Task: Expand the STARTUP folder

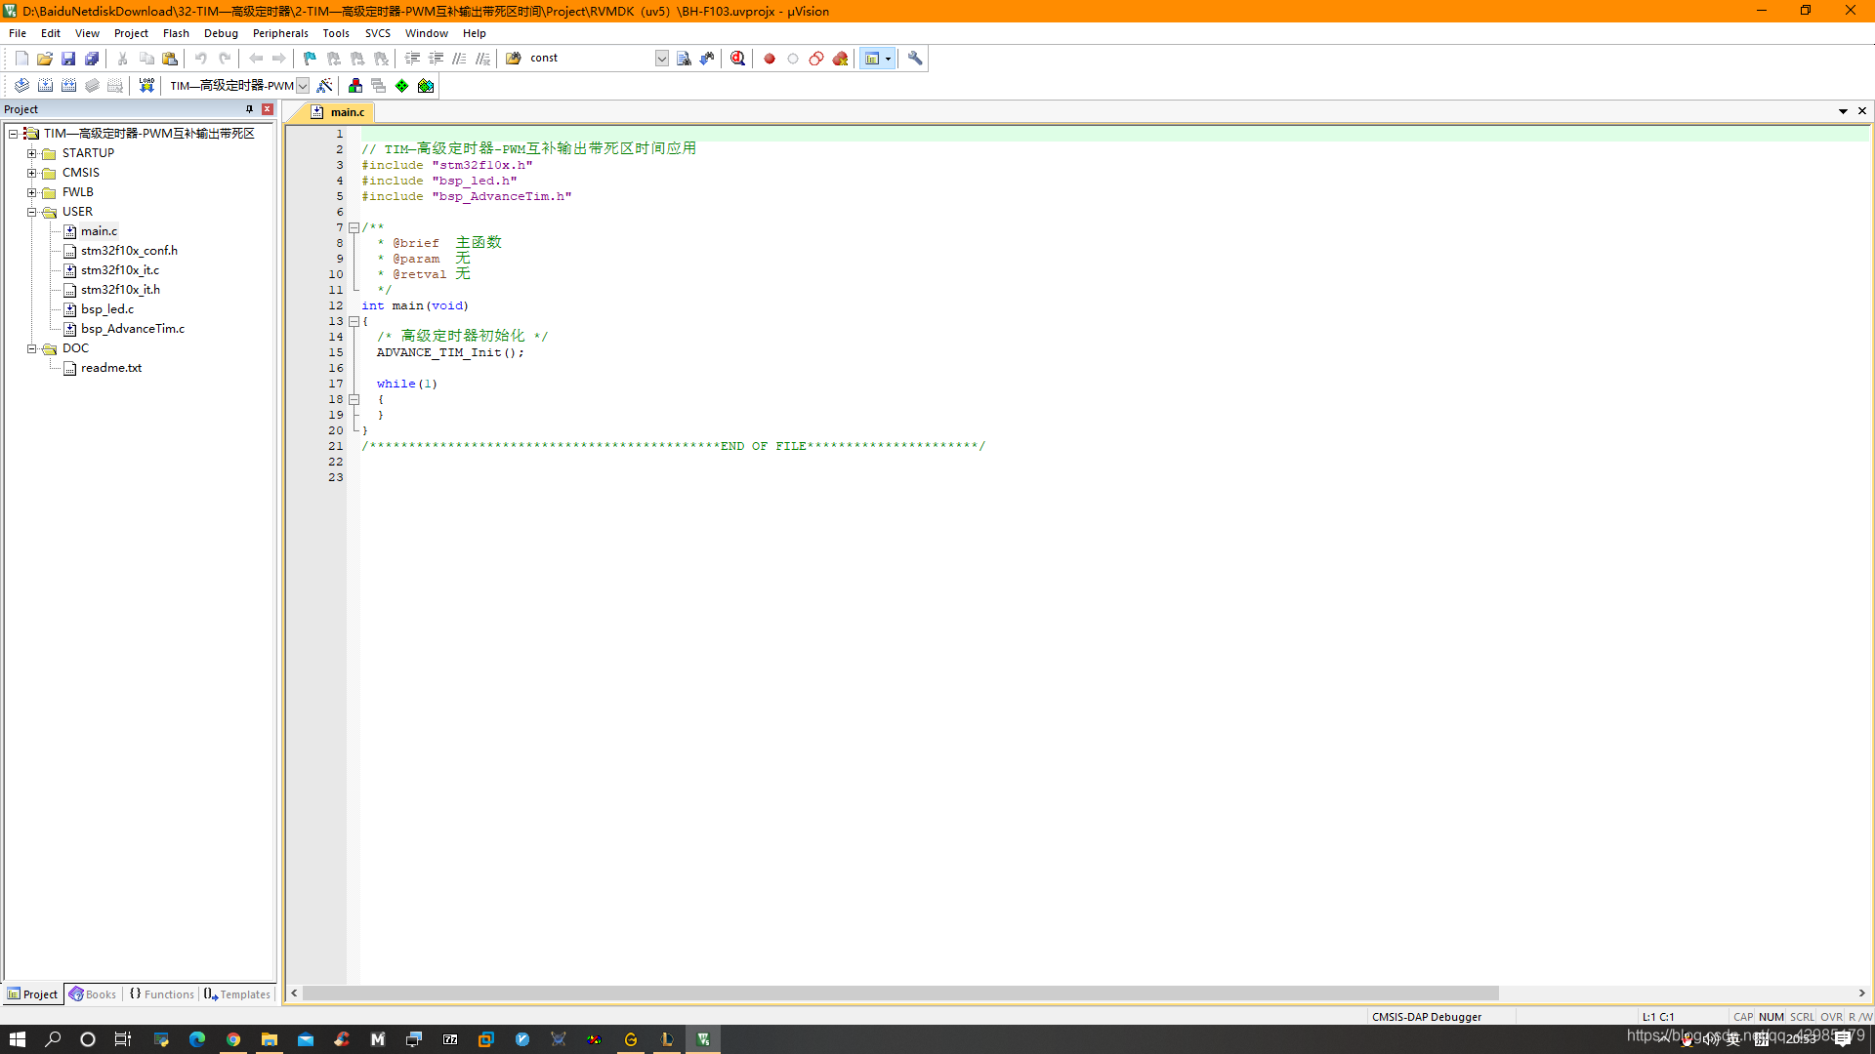Action: [x=31, y=153]
